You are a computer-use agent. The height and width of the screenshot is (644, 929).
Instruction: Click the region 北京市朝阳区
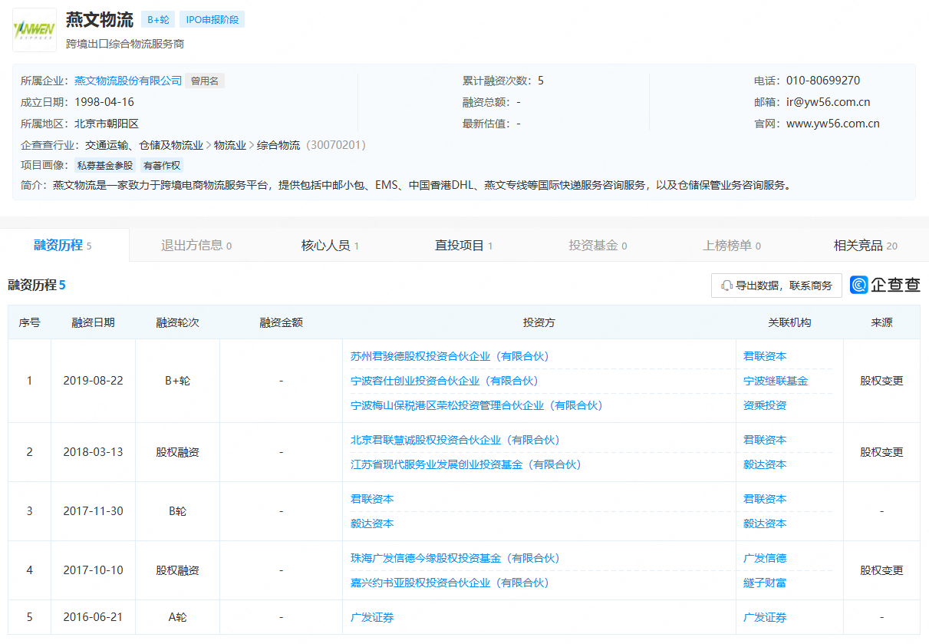point(107,124)
